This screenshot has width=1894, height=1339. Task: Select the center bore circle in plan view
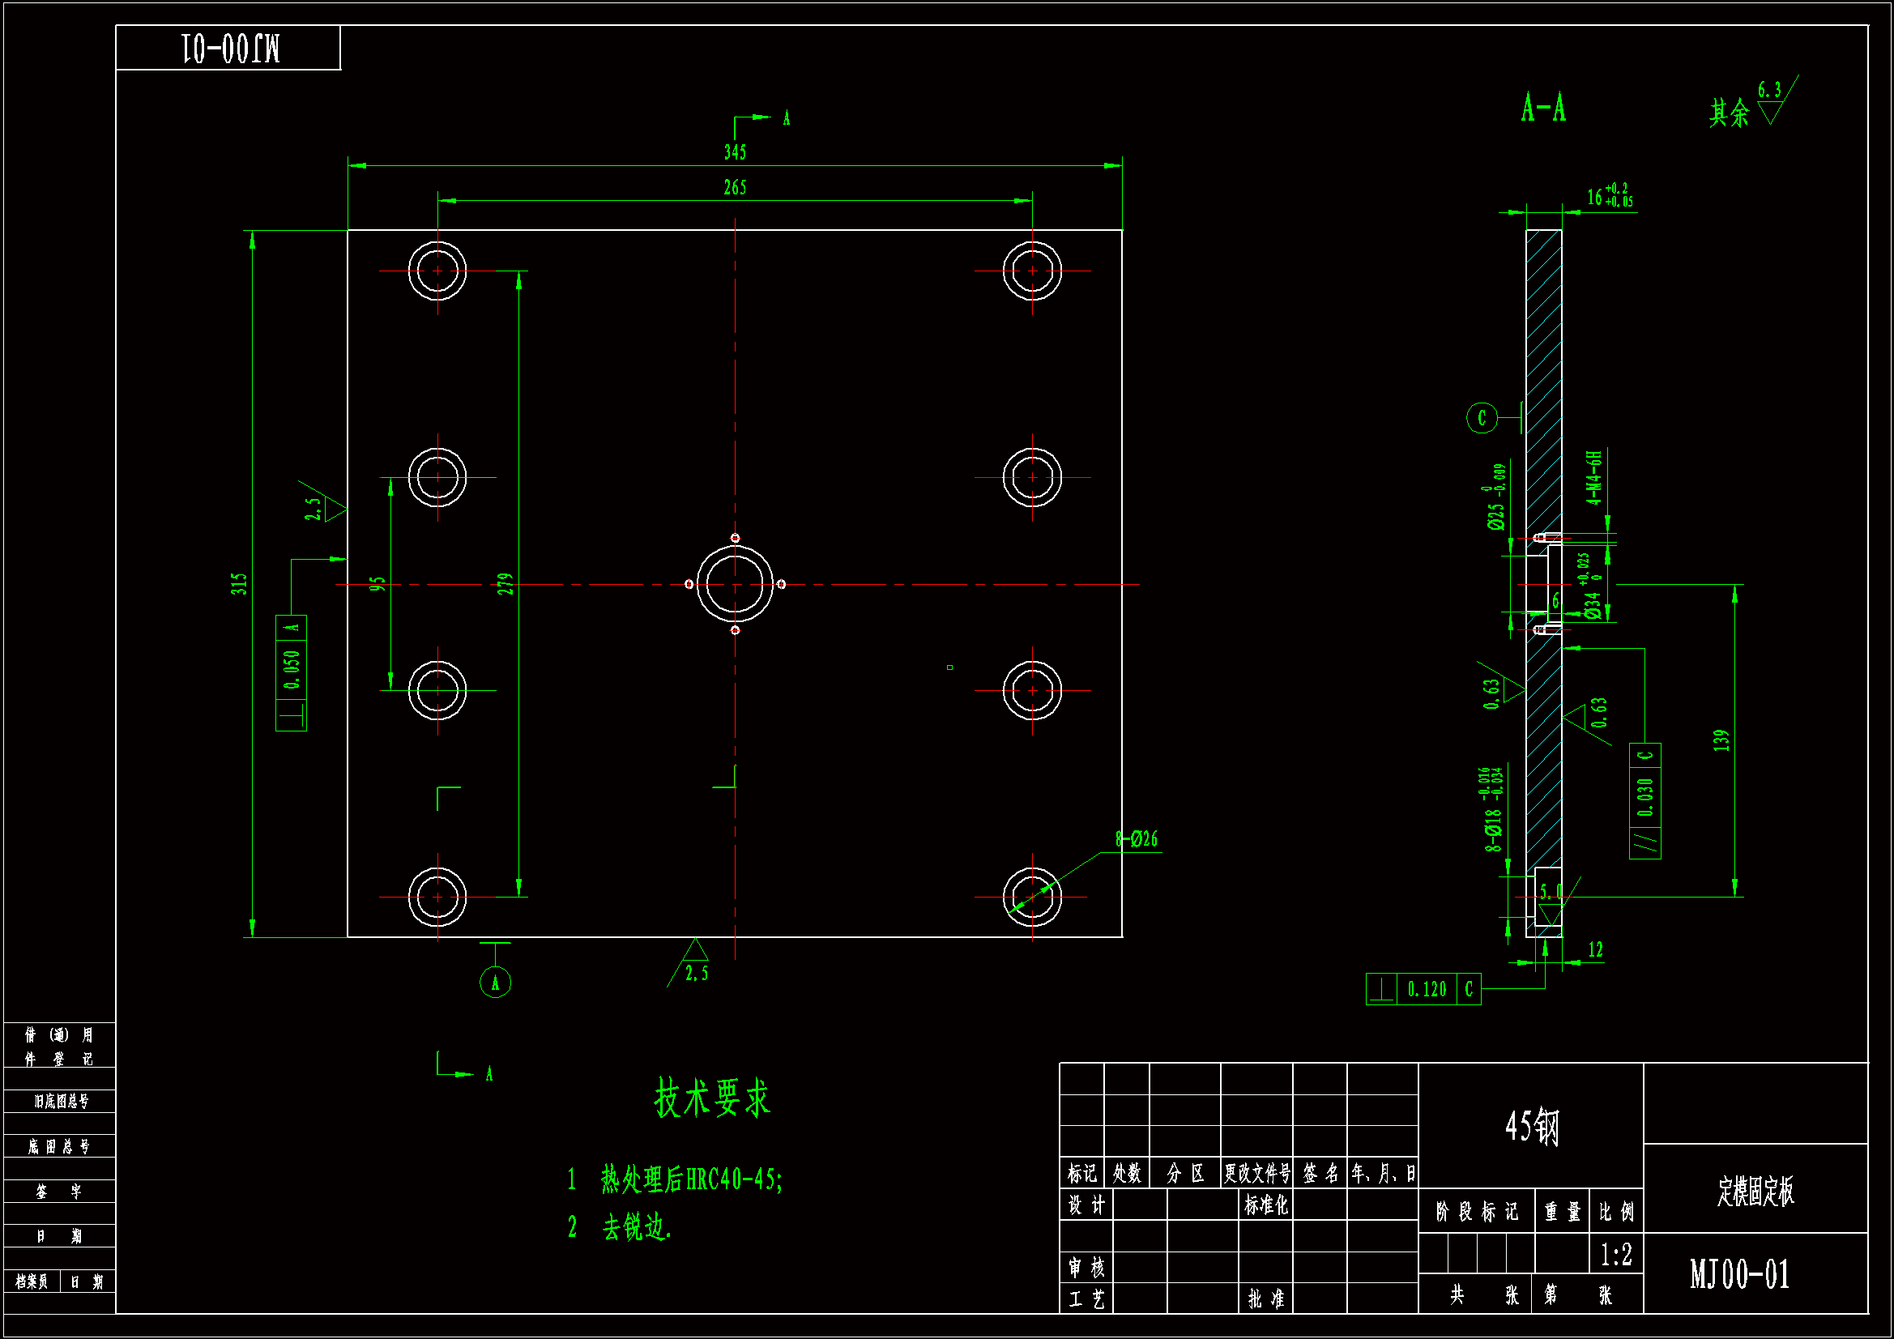point(735,584)
